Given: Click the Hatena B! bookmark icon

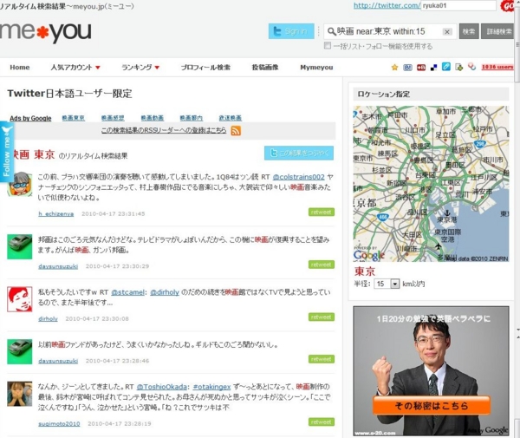Looking at the screenshot, I should click(x=407, y=68).
